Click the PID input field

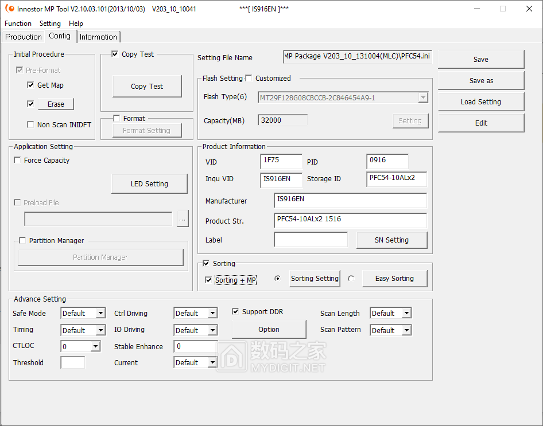click(387, 162)
